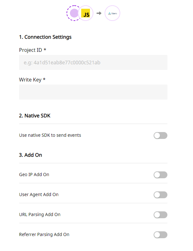Click the 'Use native SDK to send events' text
Image resolution: width=193 pixels, height=251 pixels.
50,135
